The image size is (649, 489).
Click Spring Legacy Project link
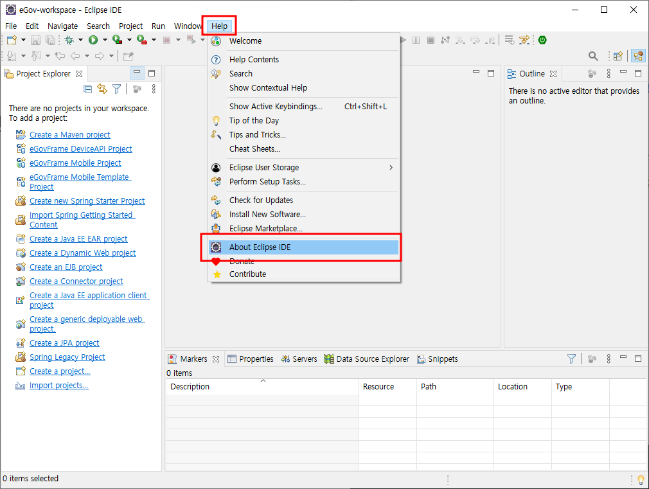67,357
